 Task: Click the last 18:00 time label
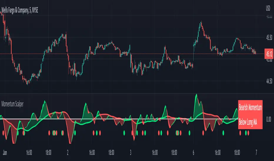tap(237, 153)
